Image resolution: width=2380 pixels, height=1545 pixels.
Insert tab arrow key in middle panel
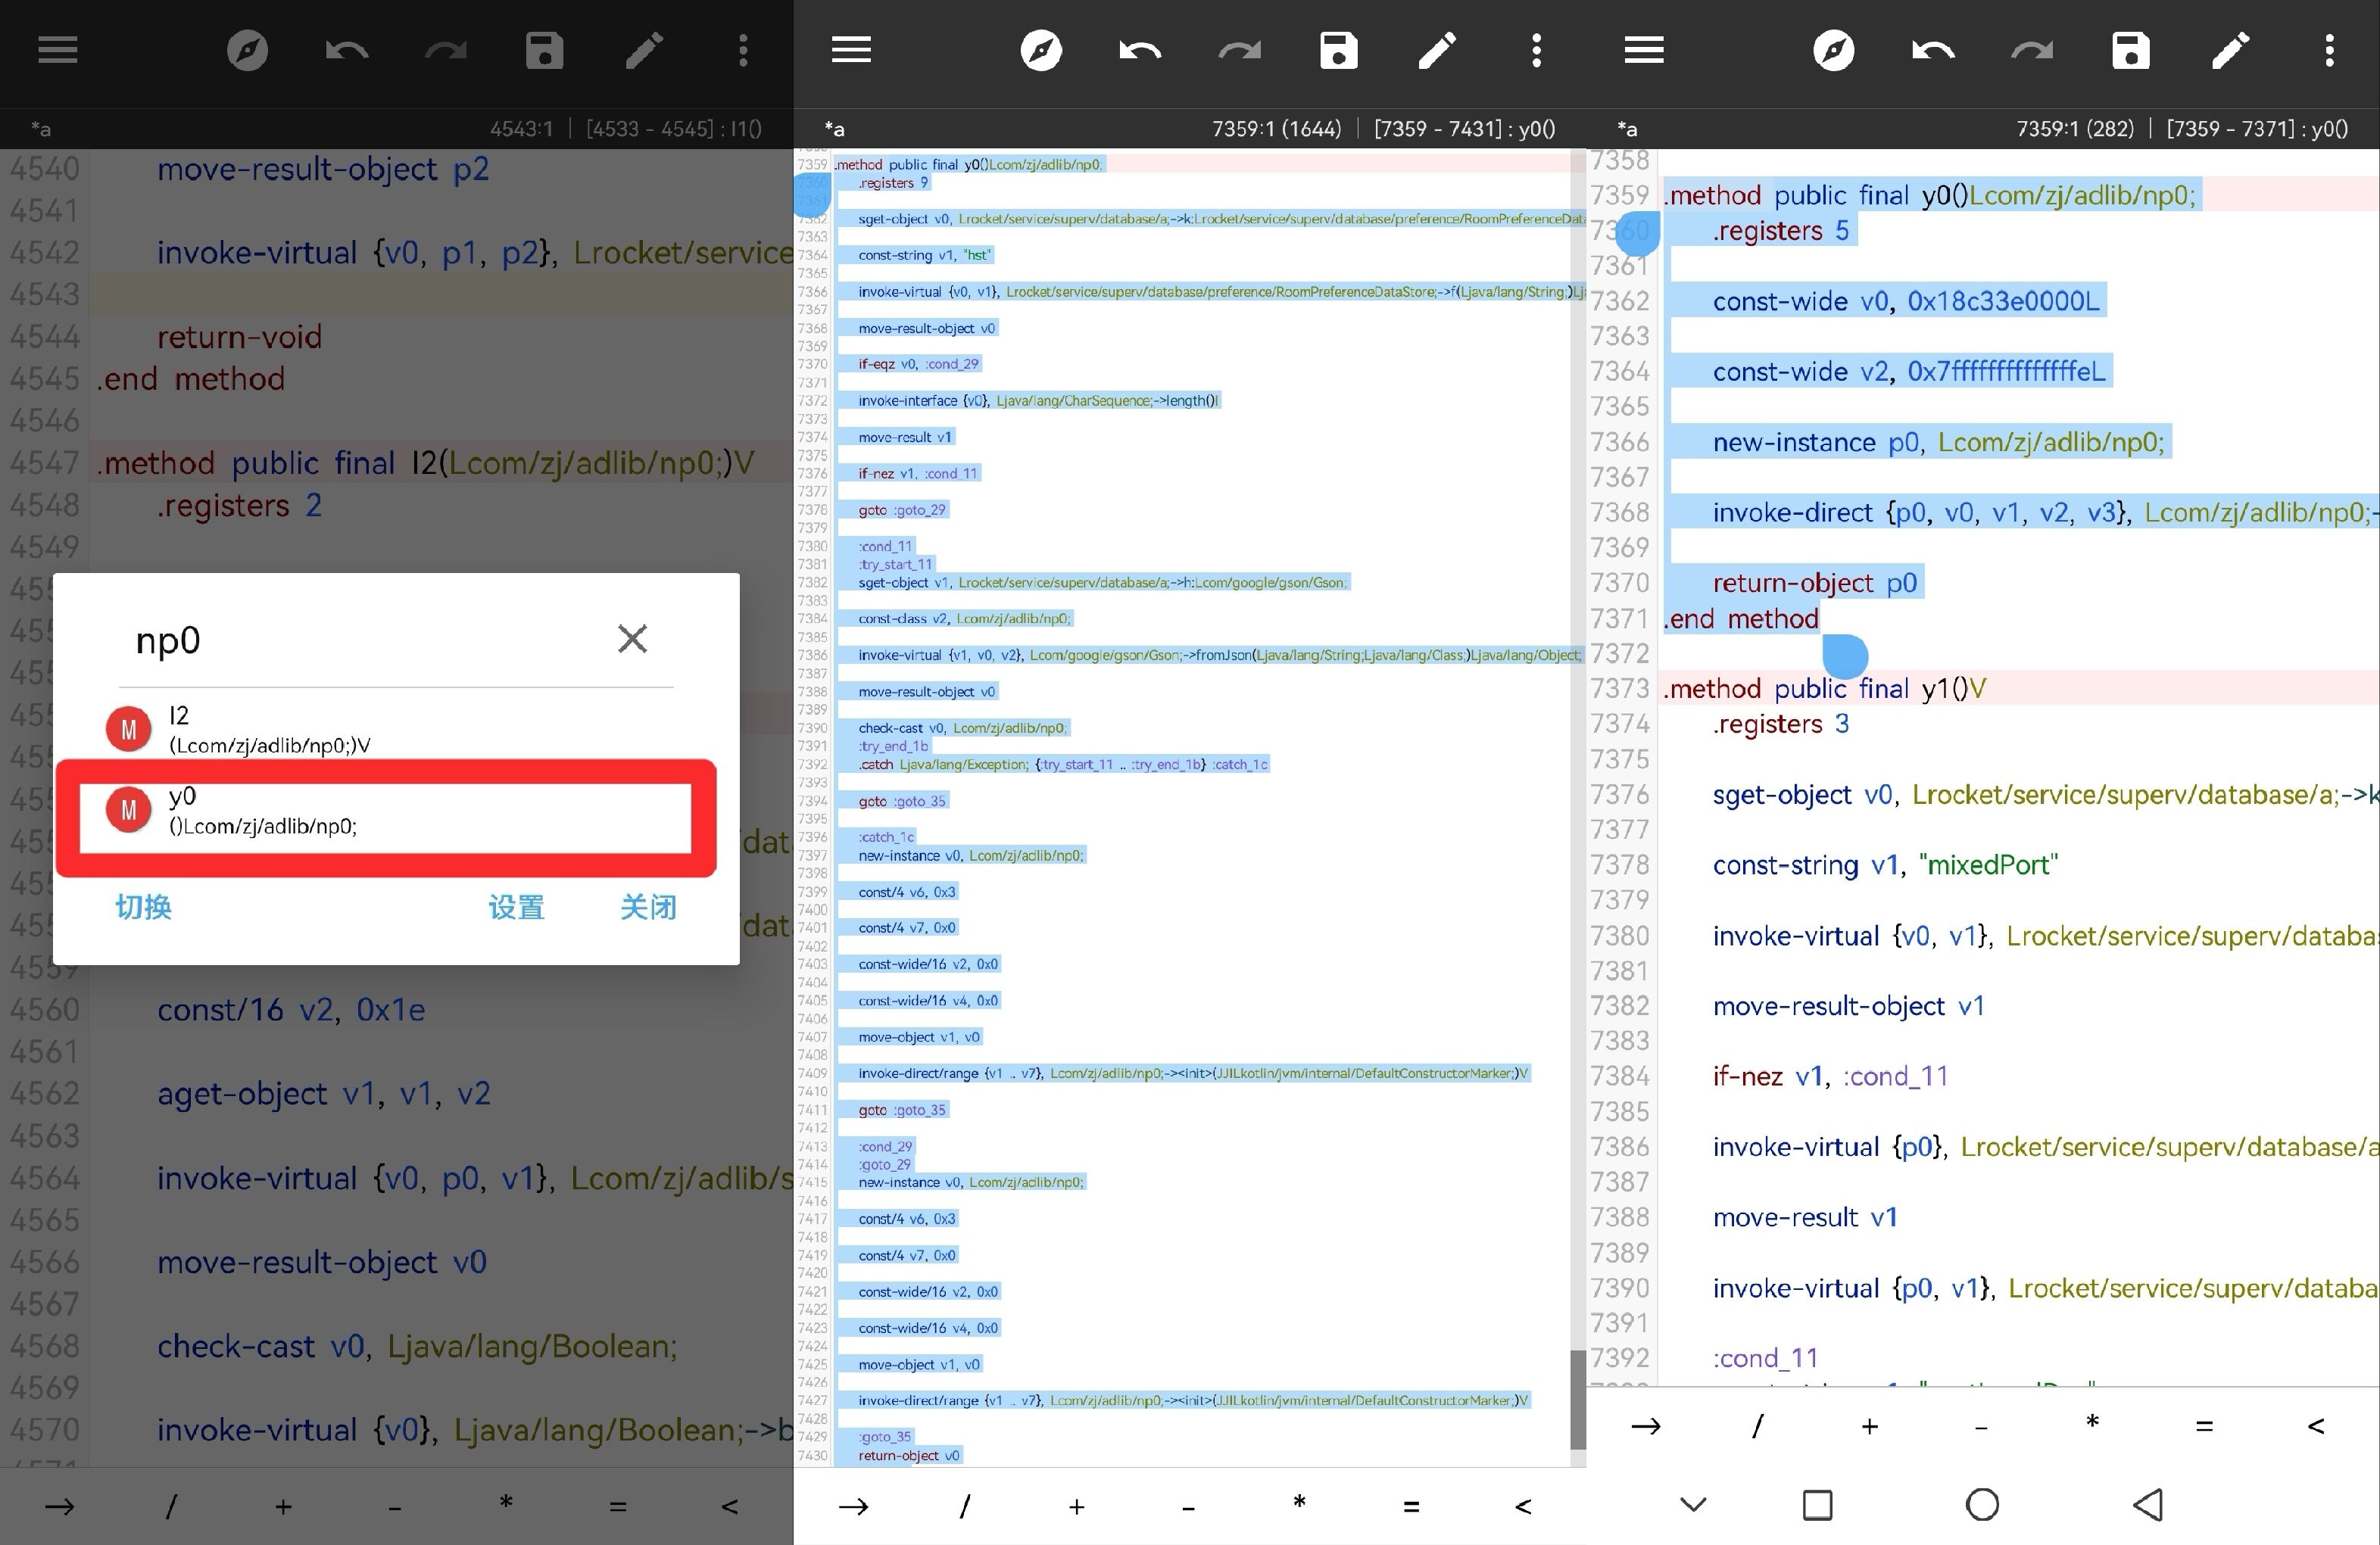[x=853, y=1506]
